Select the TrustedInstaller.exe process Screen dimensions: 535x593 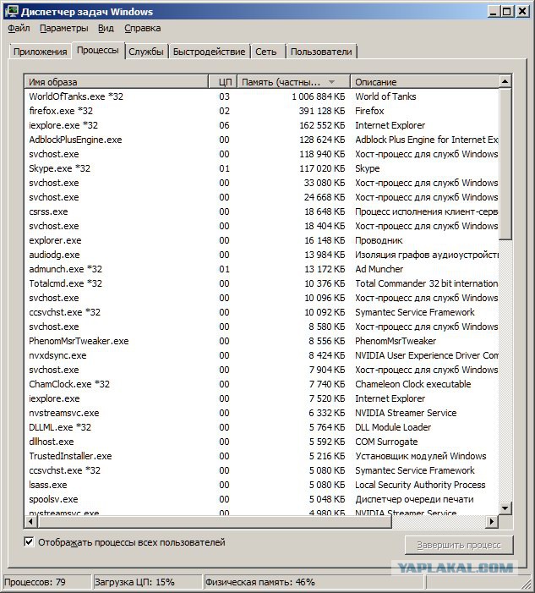pos(261,456)
